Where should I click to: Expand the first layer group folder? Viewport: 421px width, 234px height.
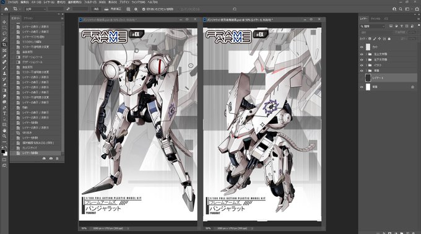click(x=367, y=54)
